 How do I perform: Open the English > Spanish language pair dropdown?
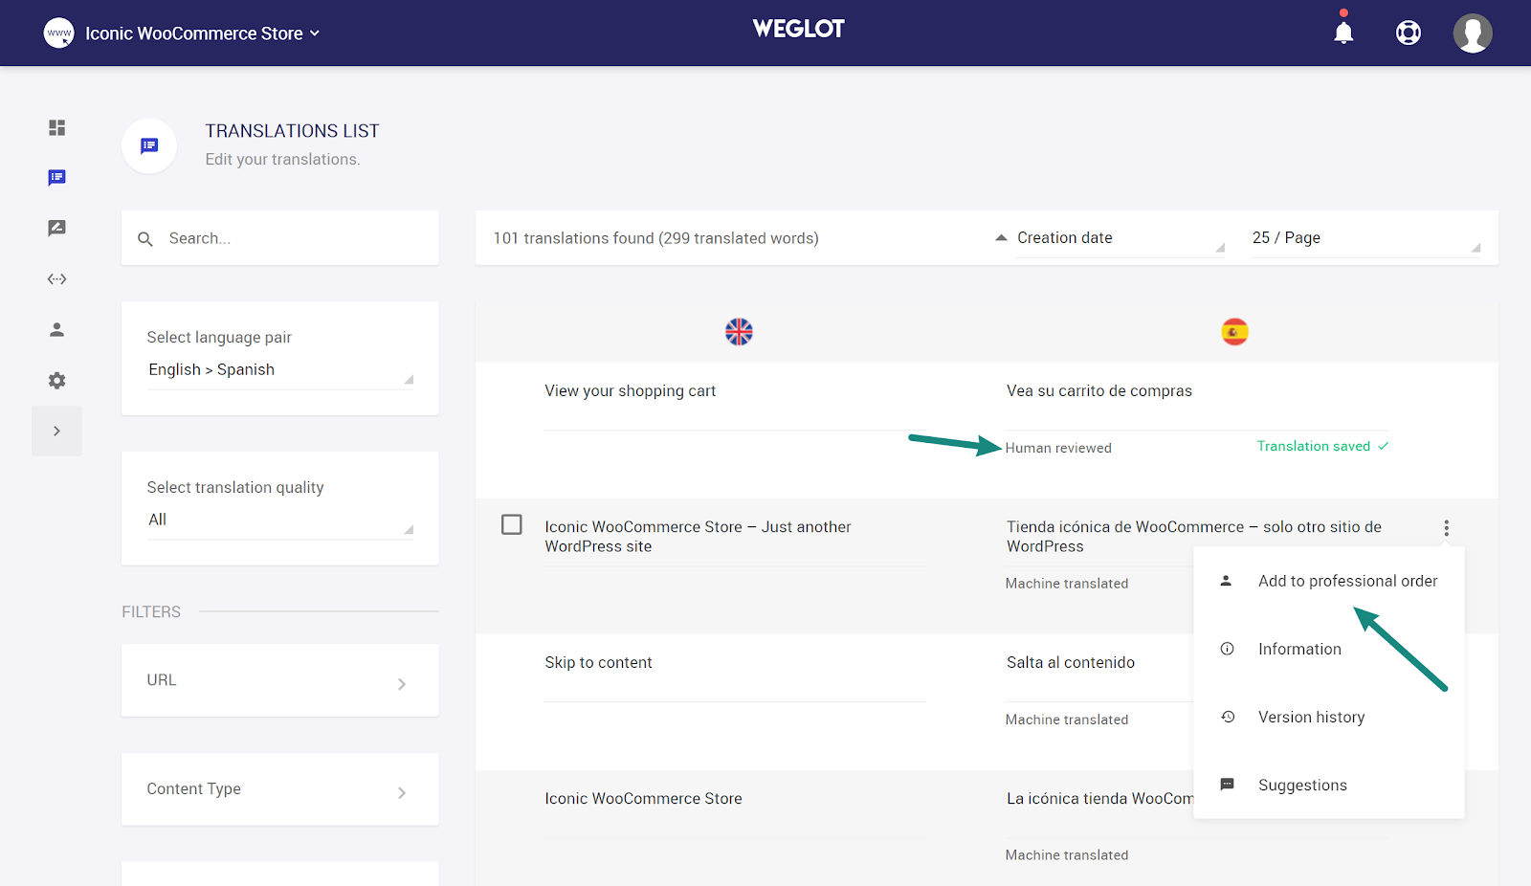pyautogui.click(x=280, y=370)
